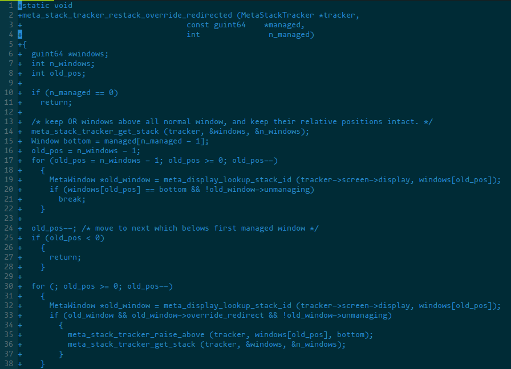The image size is (511, 369).
Task: Click 'guint64 *windows;' declaration
Action: [70, 54]
